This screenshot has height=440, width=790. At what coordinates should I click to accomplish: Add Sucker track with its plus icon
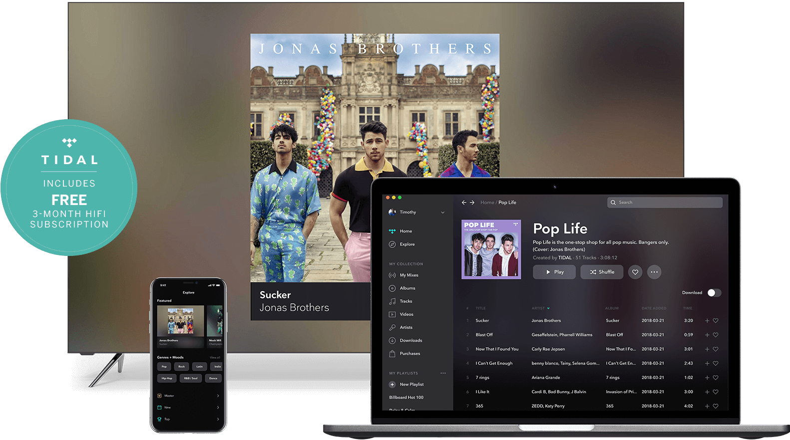tap(707, 321)
